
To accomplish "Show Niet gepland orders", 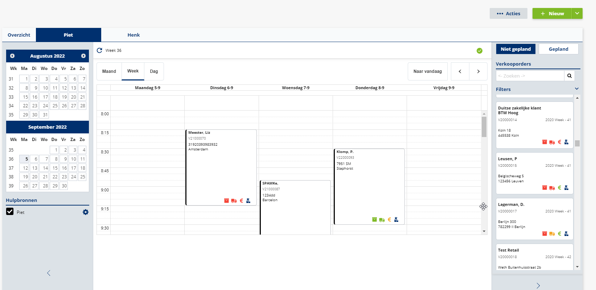I will pyautogui.click(x=515, y=49).
